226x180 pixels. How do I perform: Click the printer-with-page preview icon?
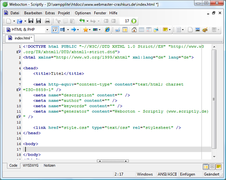point(118,30)
